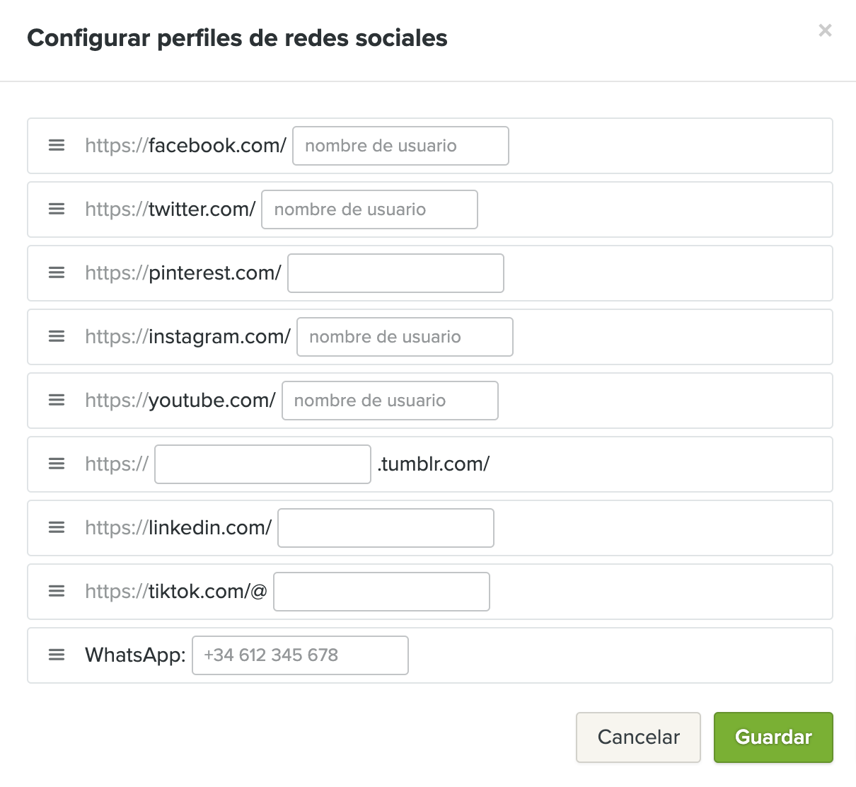Click into the Twitter username input
The image size is (856, 787).
tap(369, 209)
